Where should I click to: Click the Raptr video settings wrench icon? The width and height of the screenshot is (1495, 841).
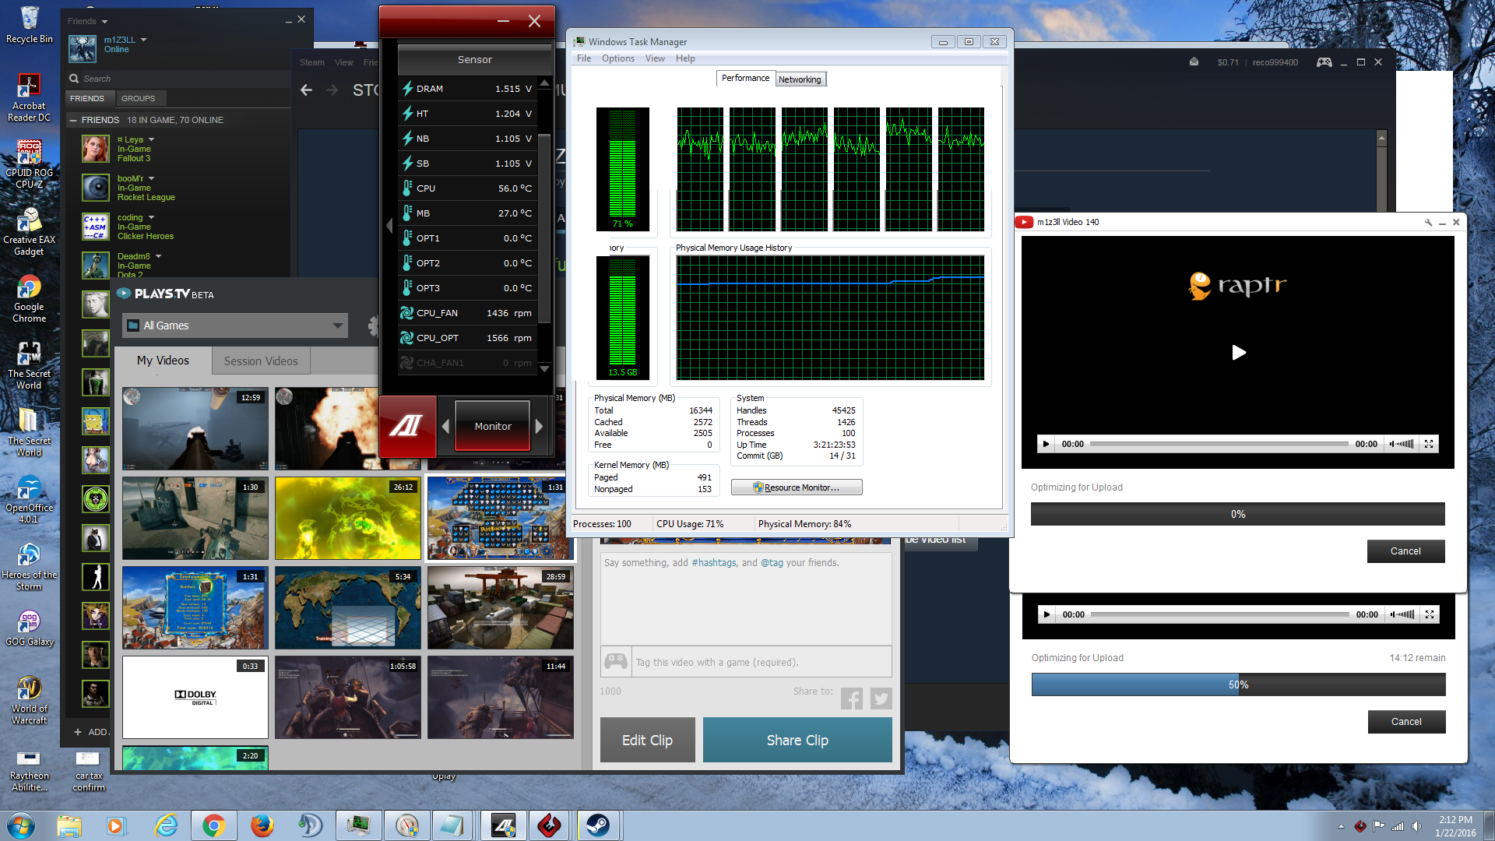(1428, 223)
